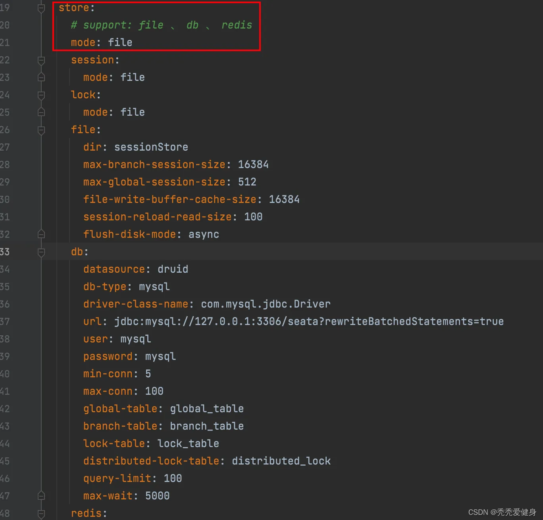Click the min-conn value 5
Screen dimensions: 543x520
(148, 374)
